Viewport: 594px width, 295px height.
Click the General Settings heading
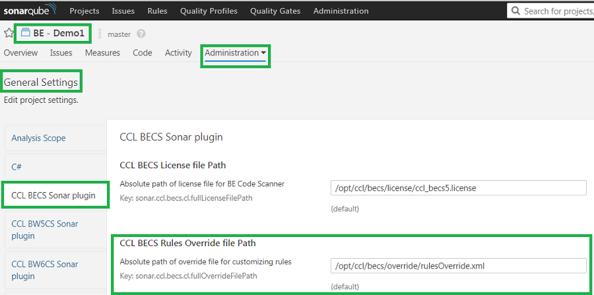[x=41, y=82]
